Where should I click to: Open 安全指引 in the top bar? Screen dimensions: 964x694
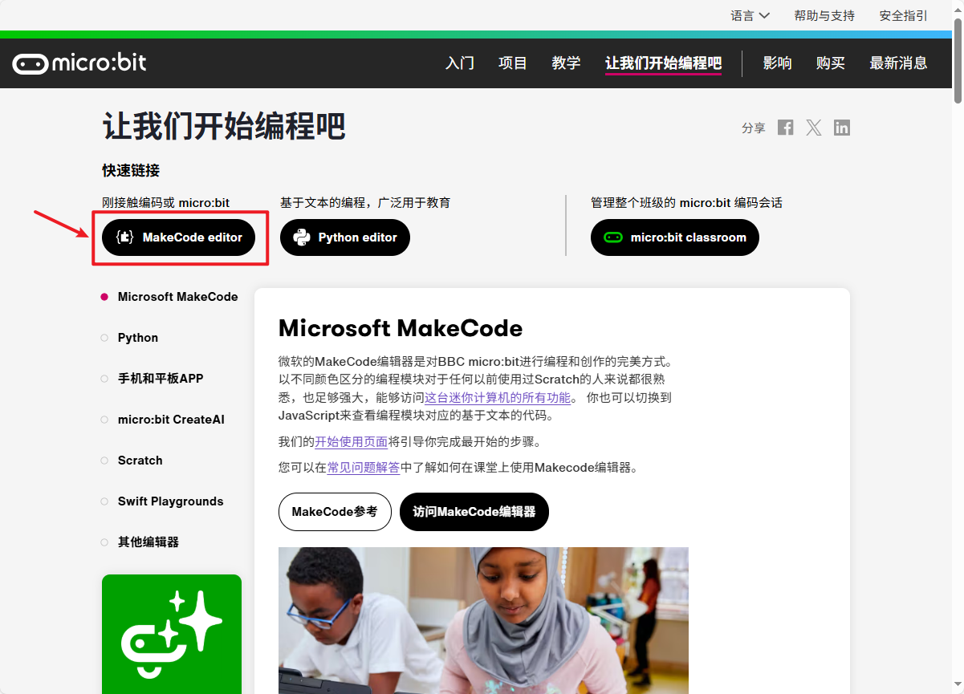click(x=904, y=15)
